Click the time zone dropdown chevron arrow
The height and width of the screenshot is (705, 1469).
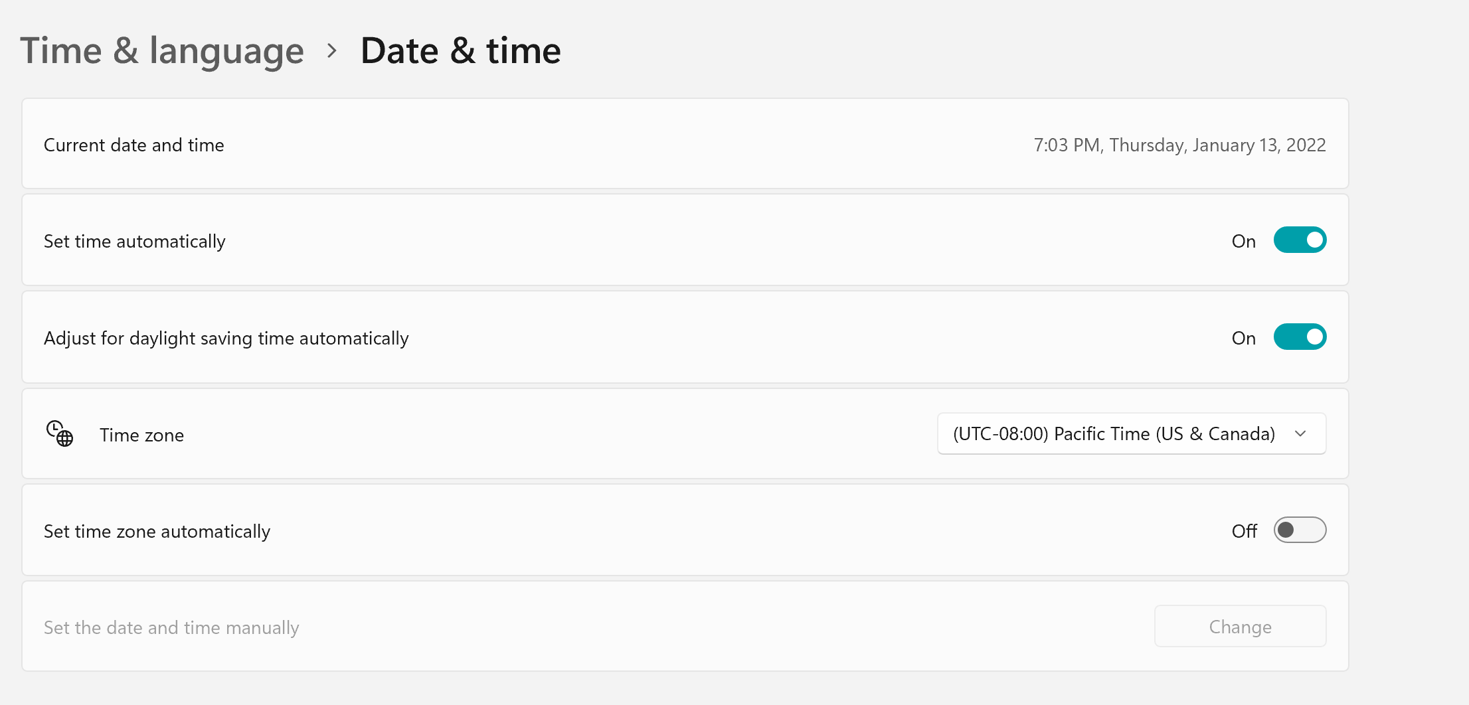click(1300, 433)
